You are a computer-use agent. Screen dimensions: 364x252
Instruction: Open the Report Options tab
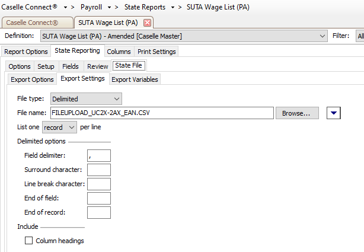pyautogui.click(x=26, y=52)
